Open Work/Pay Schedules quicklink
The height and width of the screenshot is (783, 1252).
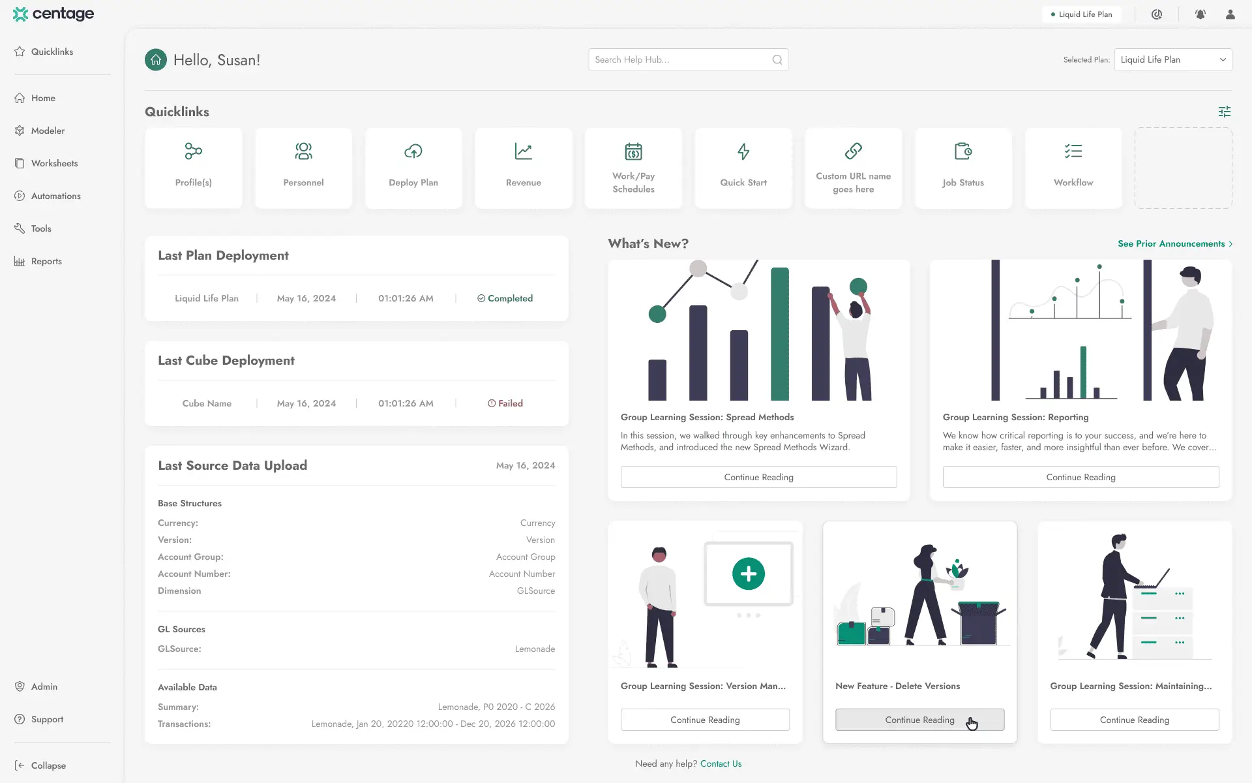[x=633, y=168]
